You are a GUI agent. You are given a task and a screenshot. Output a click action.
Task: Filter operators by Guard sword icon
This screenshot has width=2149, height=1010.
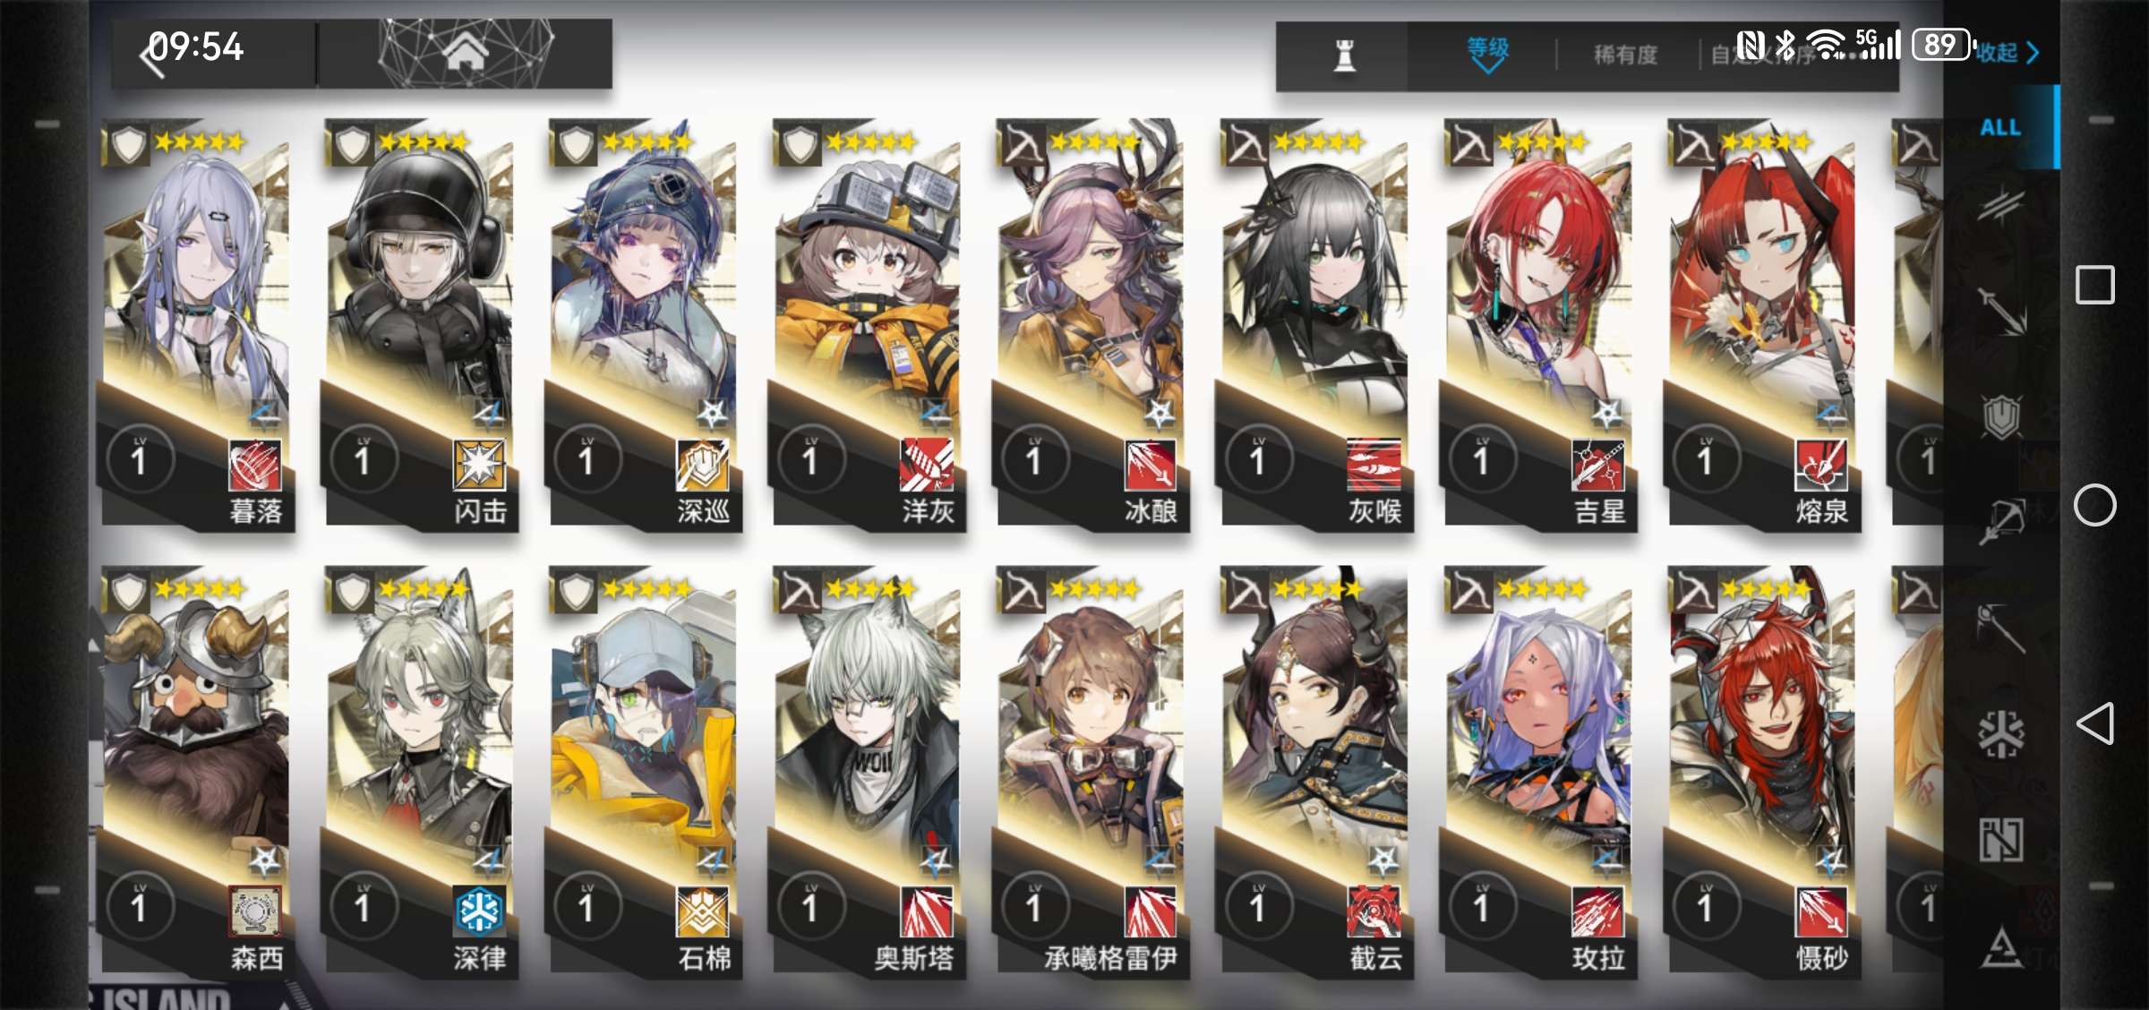[x=2000, y=310]
